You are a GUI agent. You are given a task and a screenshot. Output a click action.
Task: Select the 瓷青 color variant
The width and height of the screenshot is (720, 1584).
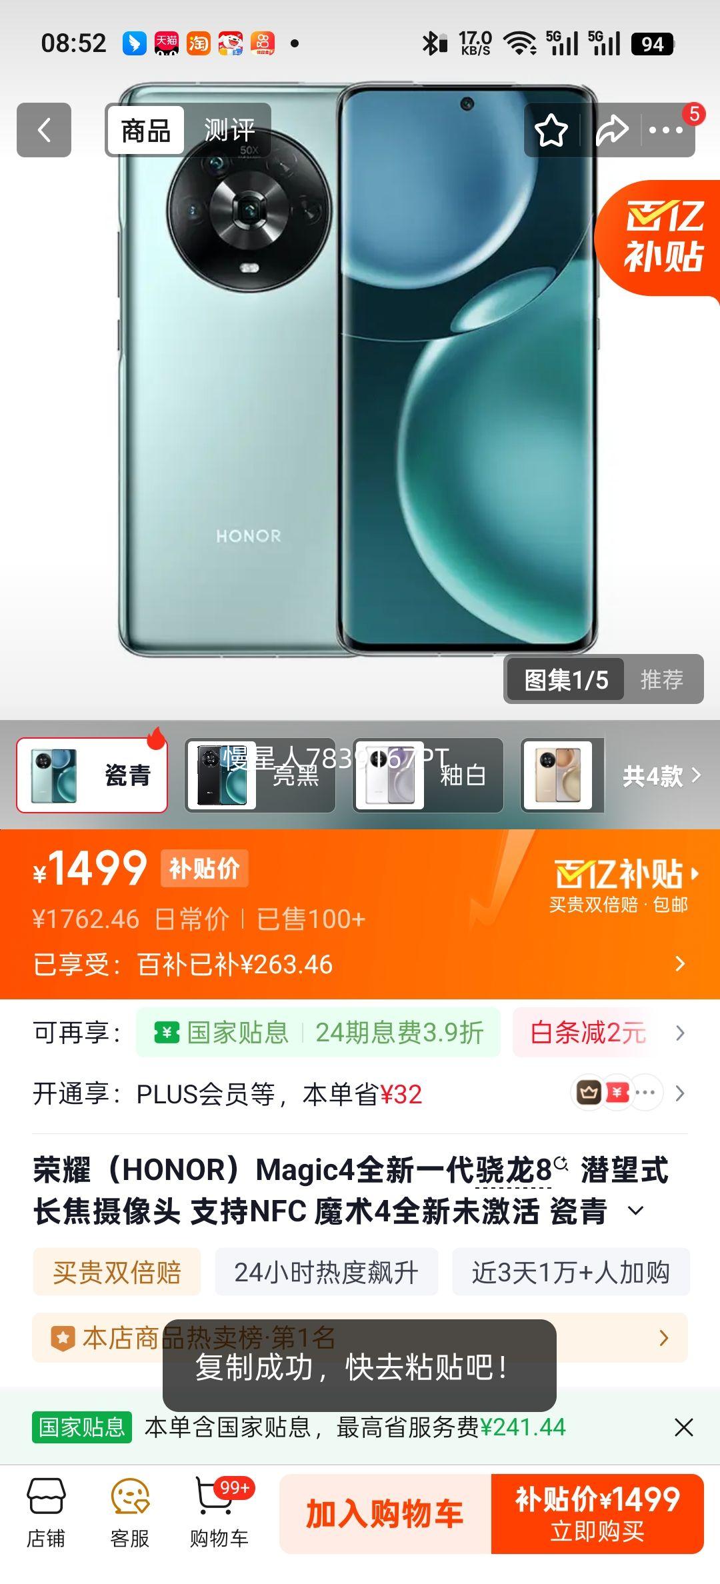coord(92,775)
